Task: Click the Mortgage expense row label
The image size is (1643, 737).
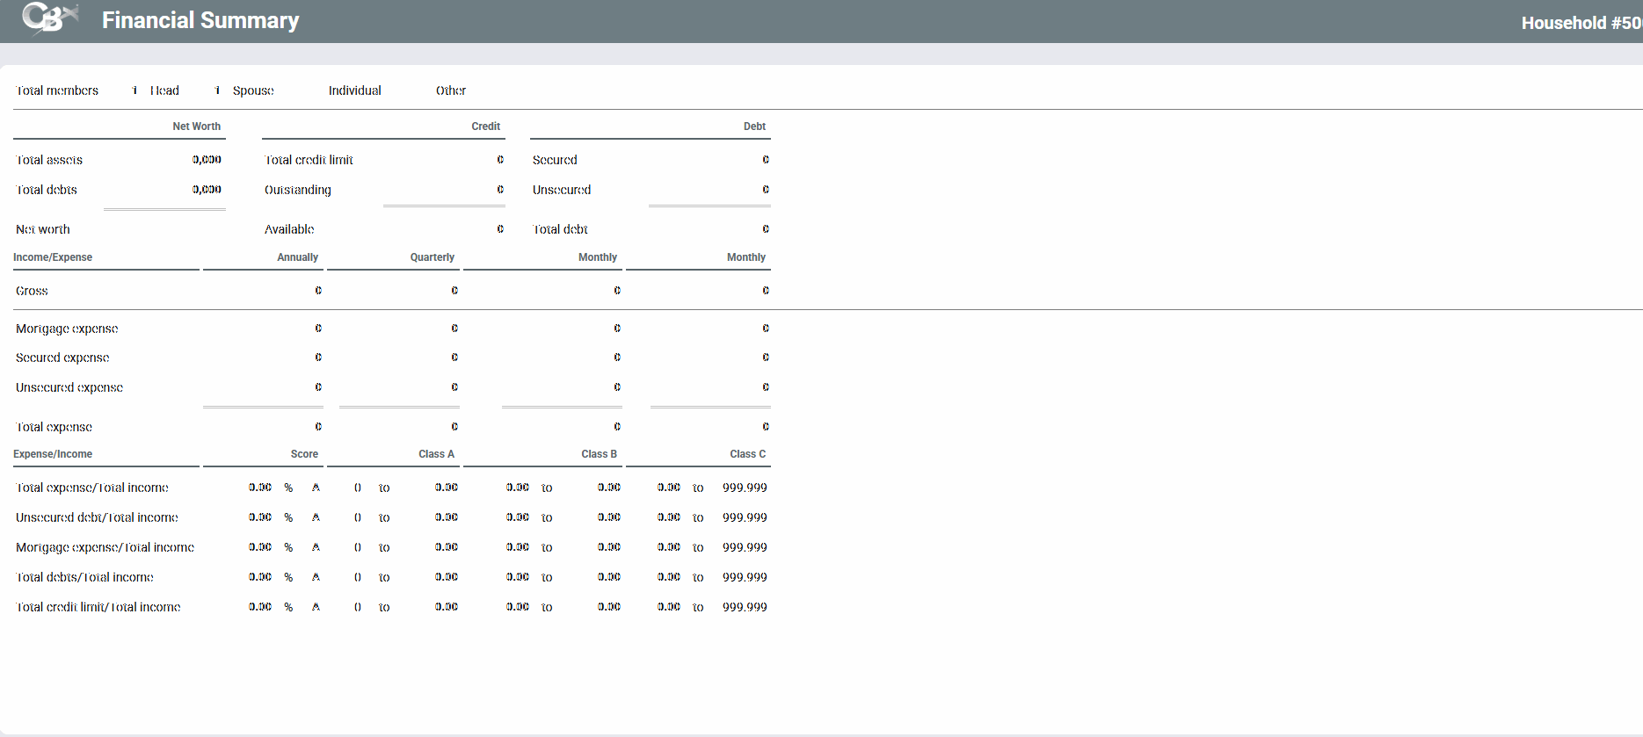Action: click(x=67, y=329)
